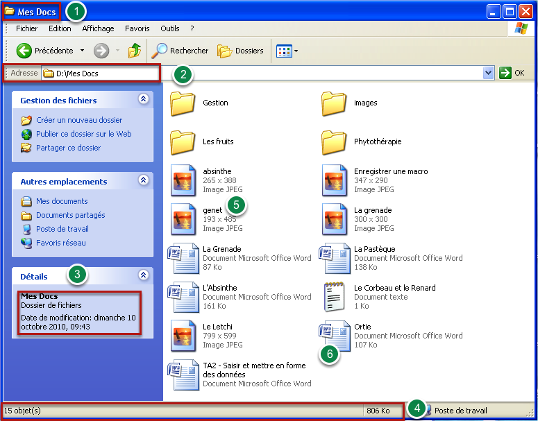Open the Favoris menu
This screenshot has height=421, width=538.
coord(137,28)
